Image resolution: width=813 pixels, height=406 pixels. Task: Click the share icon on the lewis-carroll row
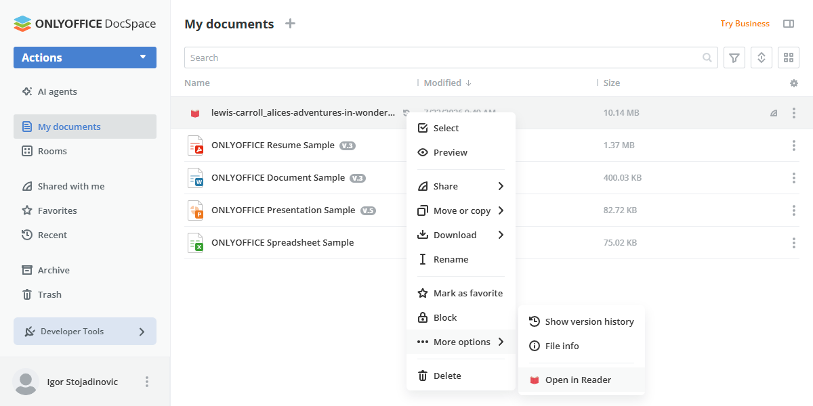[x=774, y=113]
